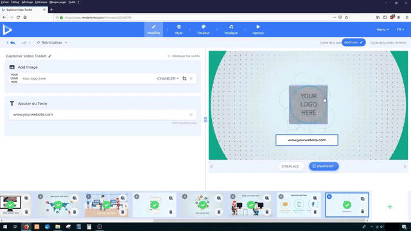Select scene 10 two people at desks

click(251, 205)
